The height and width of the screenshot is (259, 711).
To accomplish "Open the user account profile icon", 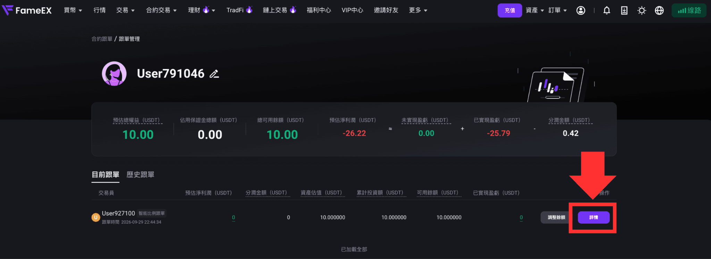I will [x=581, y=10].
